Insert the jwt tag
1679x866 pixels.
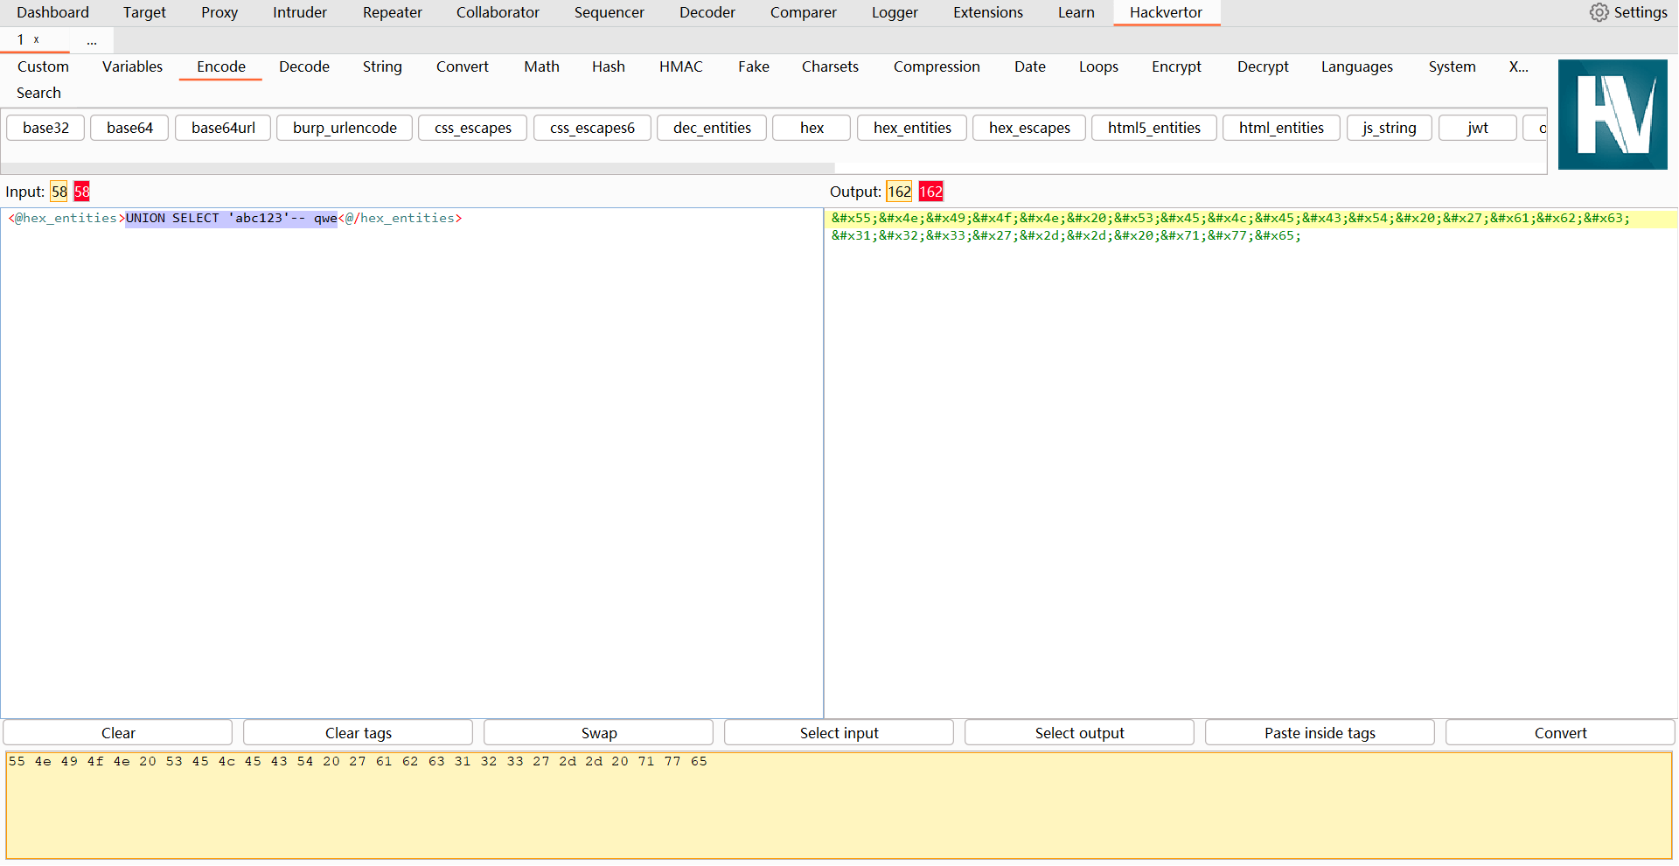coord(1477,128)
